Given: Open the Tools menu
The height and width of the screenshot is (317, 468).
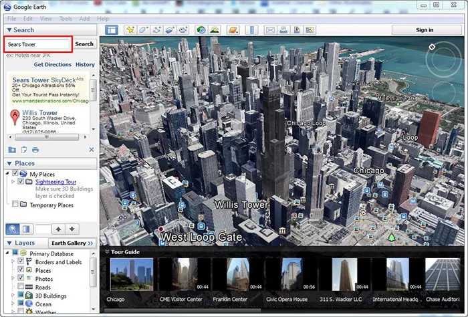Looking at the screenshot, I should pos(66,19).
